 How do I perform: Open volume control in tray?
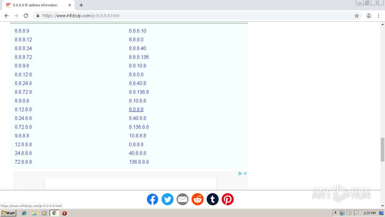(x=349, y=213)
